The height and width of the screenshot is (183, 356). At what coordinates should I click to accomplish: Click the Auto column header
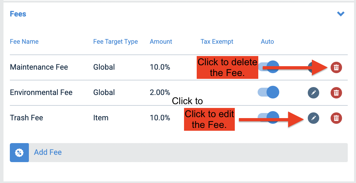pos(267,42)
